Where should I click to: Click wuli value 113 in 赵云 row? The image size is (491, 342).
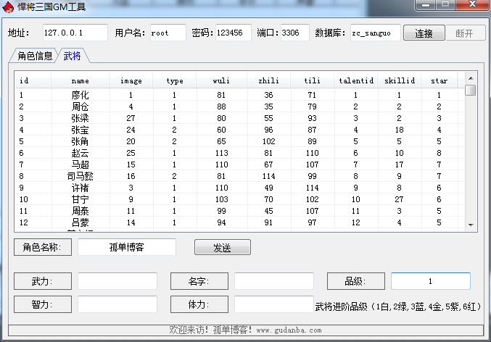[x=221, y=153]
